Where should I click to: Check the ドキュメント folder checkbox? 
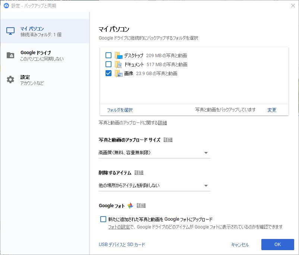(x=108, y=64)
